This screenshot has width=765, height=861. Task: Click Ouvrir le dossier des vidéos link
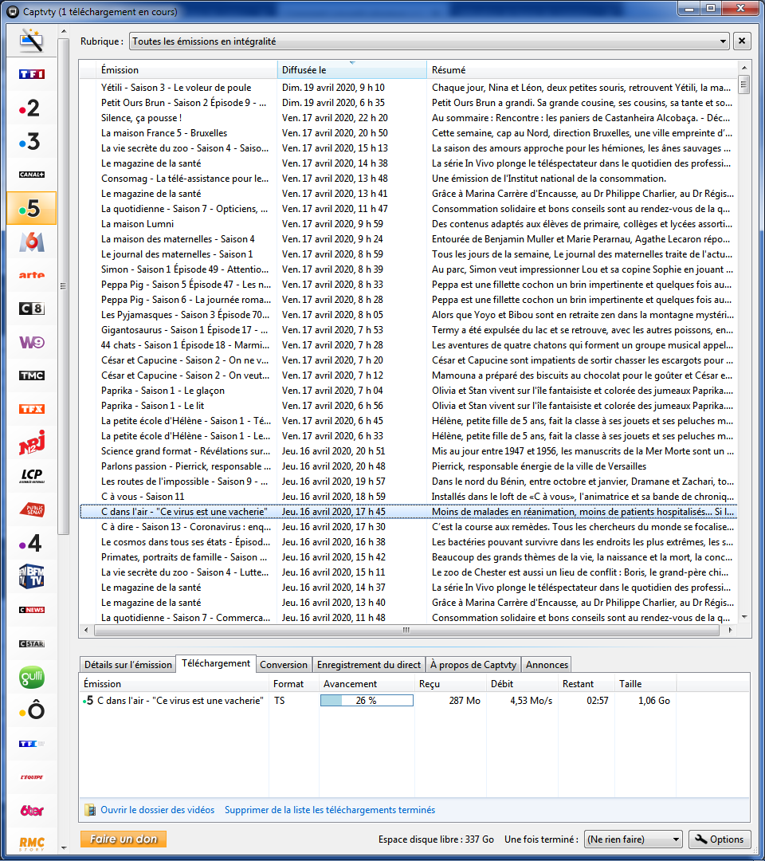pyautogui.click(x=158, y=810)
